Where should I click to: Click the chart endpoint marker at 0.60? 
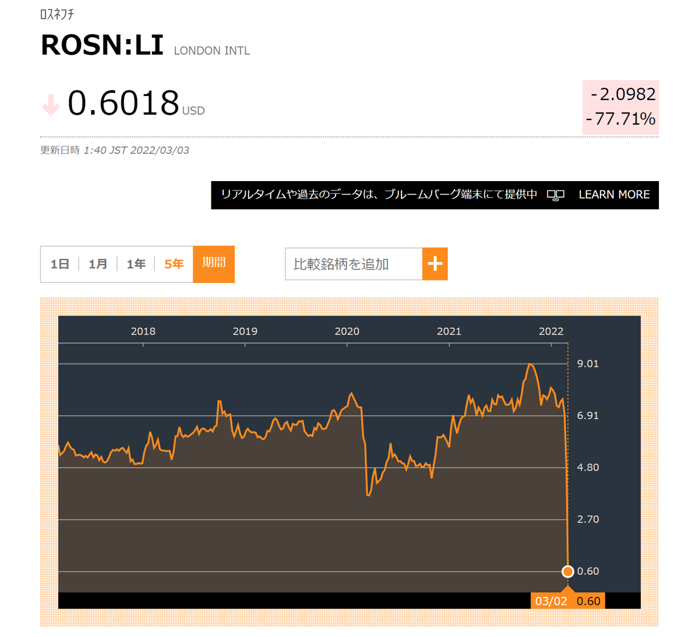tap(568, 571)
